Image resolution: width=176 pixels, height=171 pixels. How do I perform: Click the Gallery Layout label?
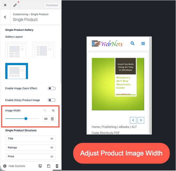(14, 37)
